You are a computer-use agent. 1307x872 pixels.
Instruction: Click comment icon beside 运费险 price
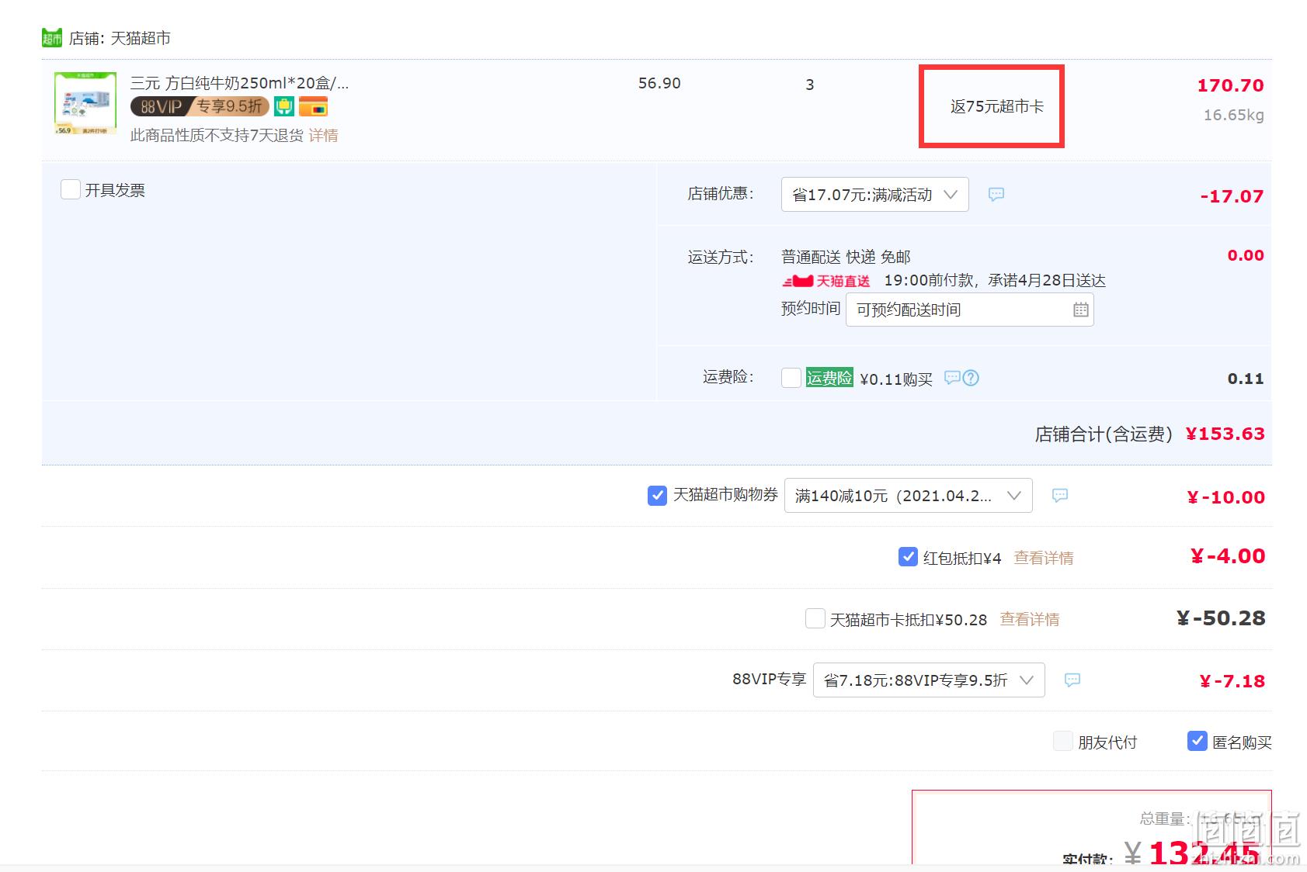pyautogui.click(x=952, y=378)
